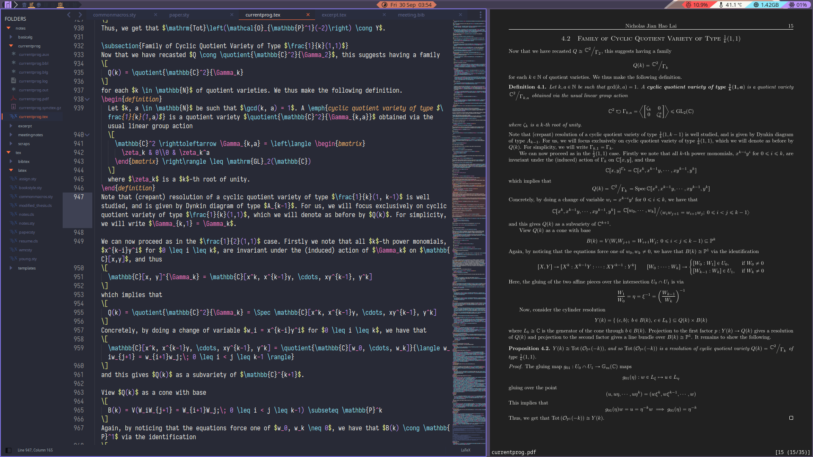Open bookstyle.sty TeX icon in sidebar

14,187
